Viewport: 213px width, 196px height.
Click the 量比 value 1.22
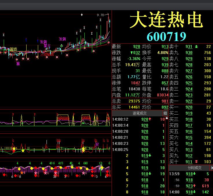point(164,77)
